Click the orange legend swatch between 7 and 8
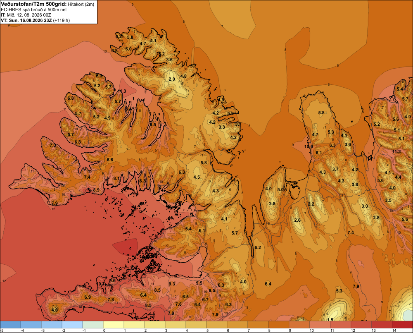The width and height of the screenshot is (413, 333). pyautogui.click(x=258, y=325)
